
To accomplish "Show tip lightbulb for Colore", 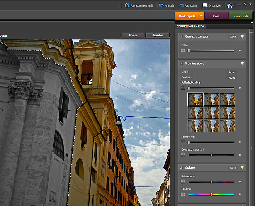I will coord(242,167).
